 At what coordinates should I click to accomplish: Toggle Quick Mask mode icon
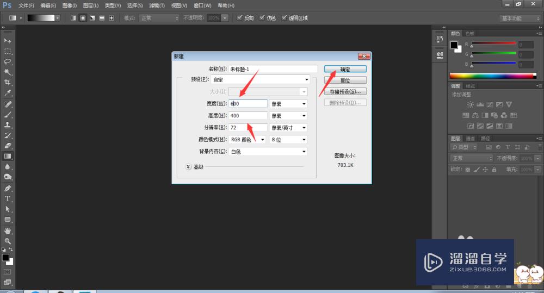tap(7, 272)
